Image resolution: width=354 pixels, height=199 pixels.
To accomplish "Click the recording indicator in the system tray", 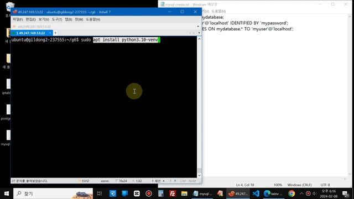I will [308, 193].
